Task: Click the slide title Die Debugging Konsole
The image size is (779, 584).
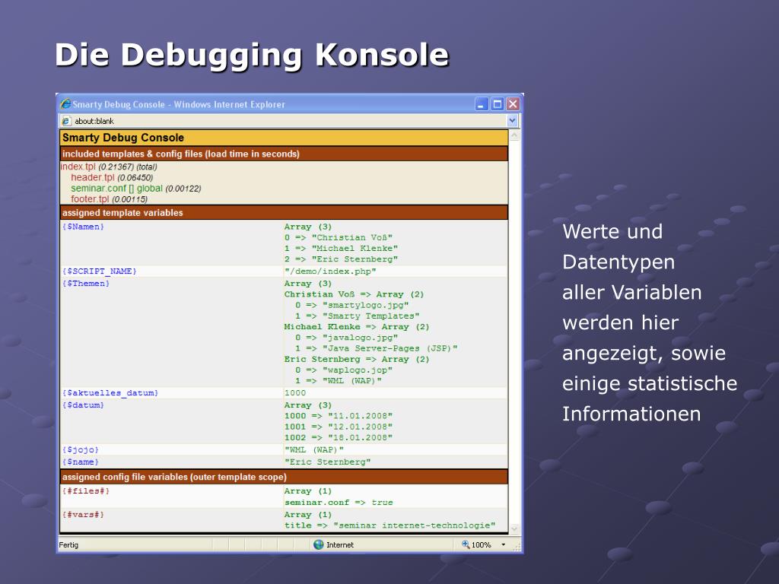Action: tap(252, 55)
